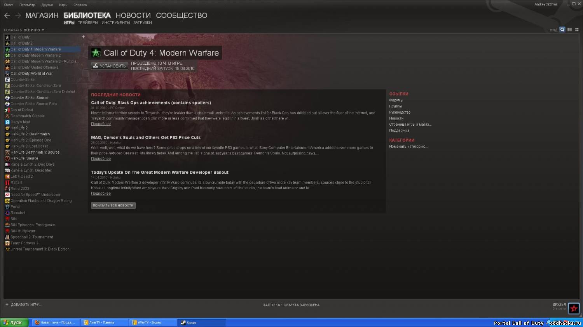Screen dimensions: 583x327
Task: Open the Трейлеры subtab
Action: pyautogui.click(x=88, y=22)
